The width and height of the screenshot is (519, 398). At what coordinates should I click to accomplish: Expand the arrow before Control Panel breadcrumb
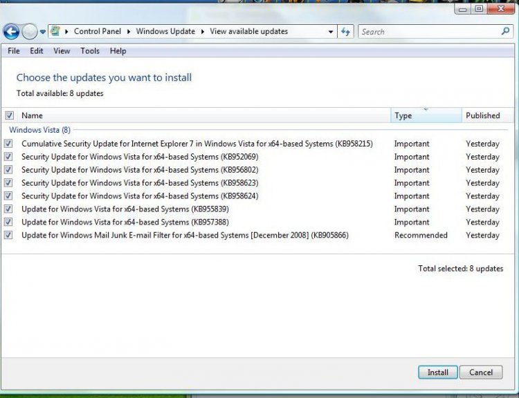coord(66,31)
